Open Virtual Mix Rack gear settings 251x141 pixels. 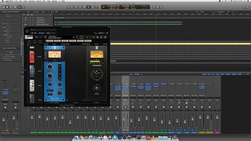pyautogui.click(x=105, y=37)
